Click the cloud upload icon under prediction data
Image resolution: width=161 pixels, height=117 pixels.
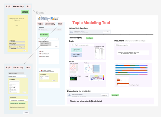pyautogui.click(x=69, y=95)
